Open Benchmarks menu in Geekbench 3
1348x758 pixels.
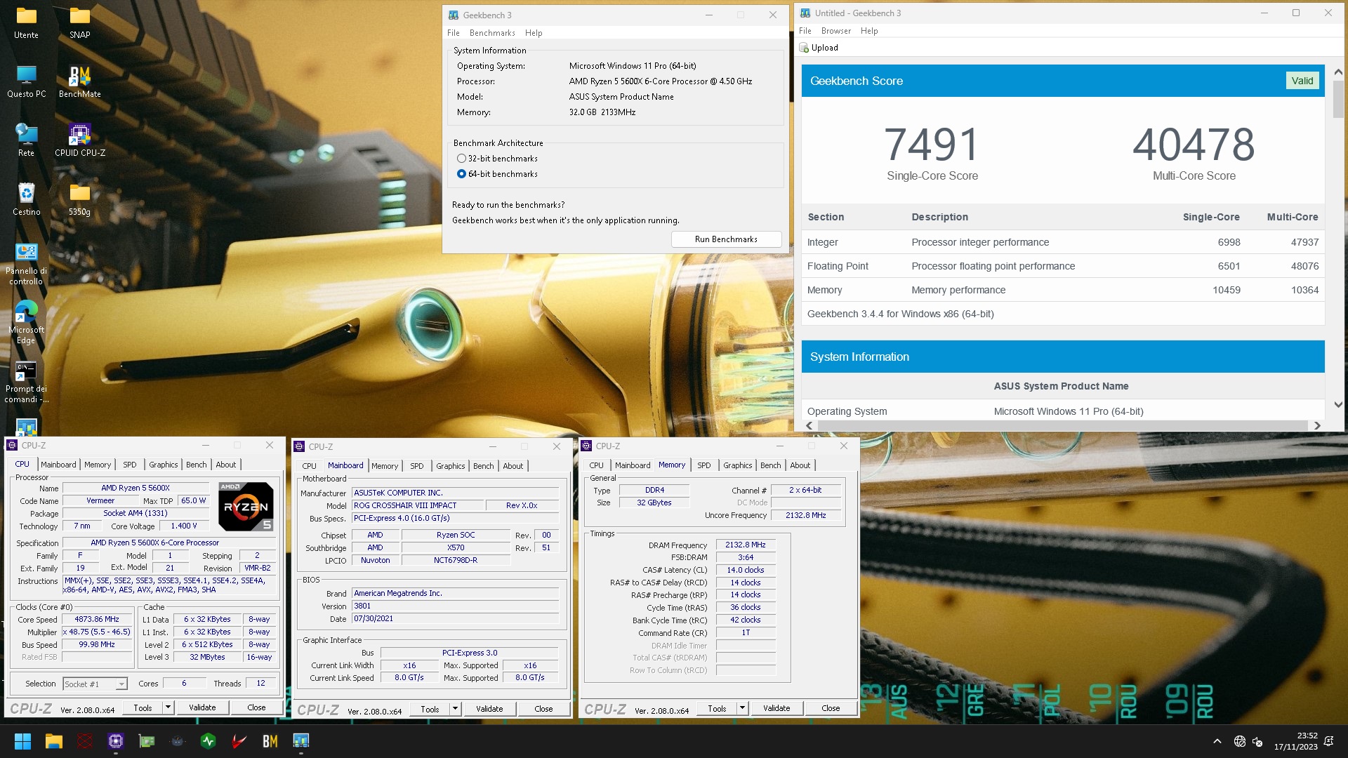492,33
